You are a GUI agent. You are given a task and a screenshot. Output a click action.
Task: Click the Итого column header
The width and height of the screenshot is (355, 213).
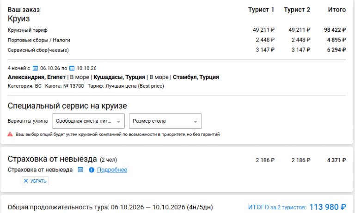(x=337, y=10)
